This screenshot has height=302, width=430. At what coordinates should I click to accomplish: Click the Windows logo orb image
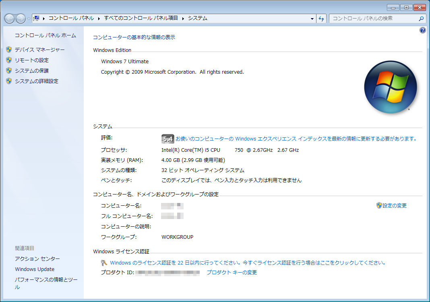click(391, 87)
